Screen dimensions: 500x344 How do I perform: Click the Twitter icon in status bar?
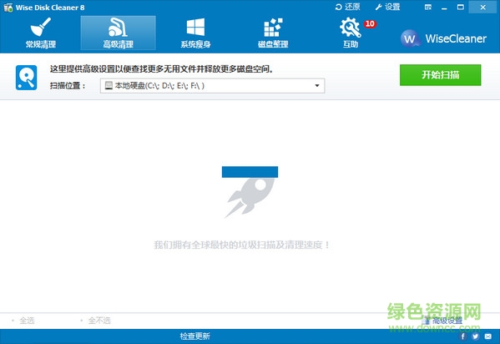(x=476, y=336)
